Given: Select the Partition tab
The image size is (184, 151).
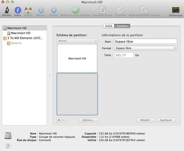Looking at the screenshot, I should 122,26.
